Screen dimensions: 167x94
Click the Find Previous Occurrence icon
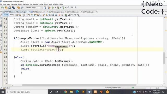[32, 15]
